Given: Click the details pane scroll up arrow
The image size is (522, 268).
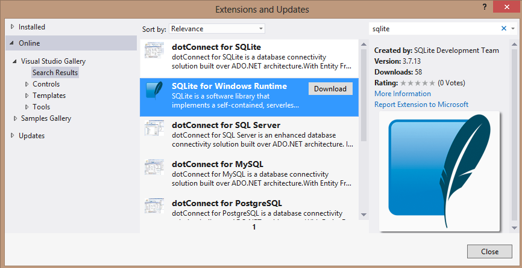Looking at the screenshot, I should [514, 44].
